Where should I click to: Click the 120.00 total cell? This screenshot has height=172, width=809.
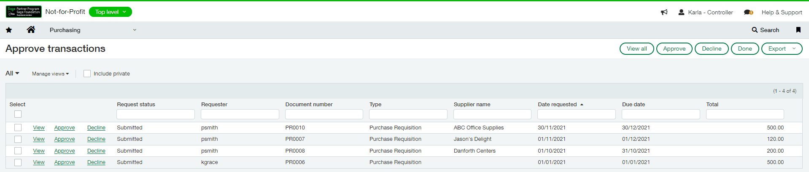pos(775,139)
